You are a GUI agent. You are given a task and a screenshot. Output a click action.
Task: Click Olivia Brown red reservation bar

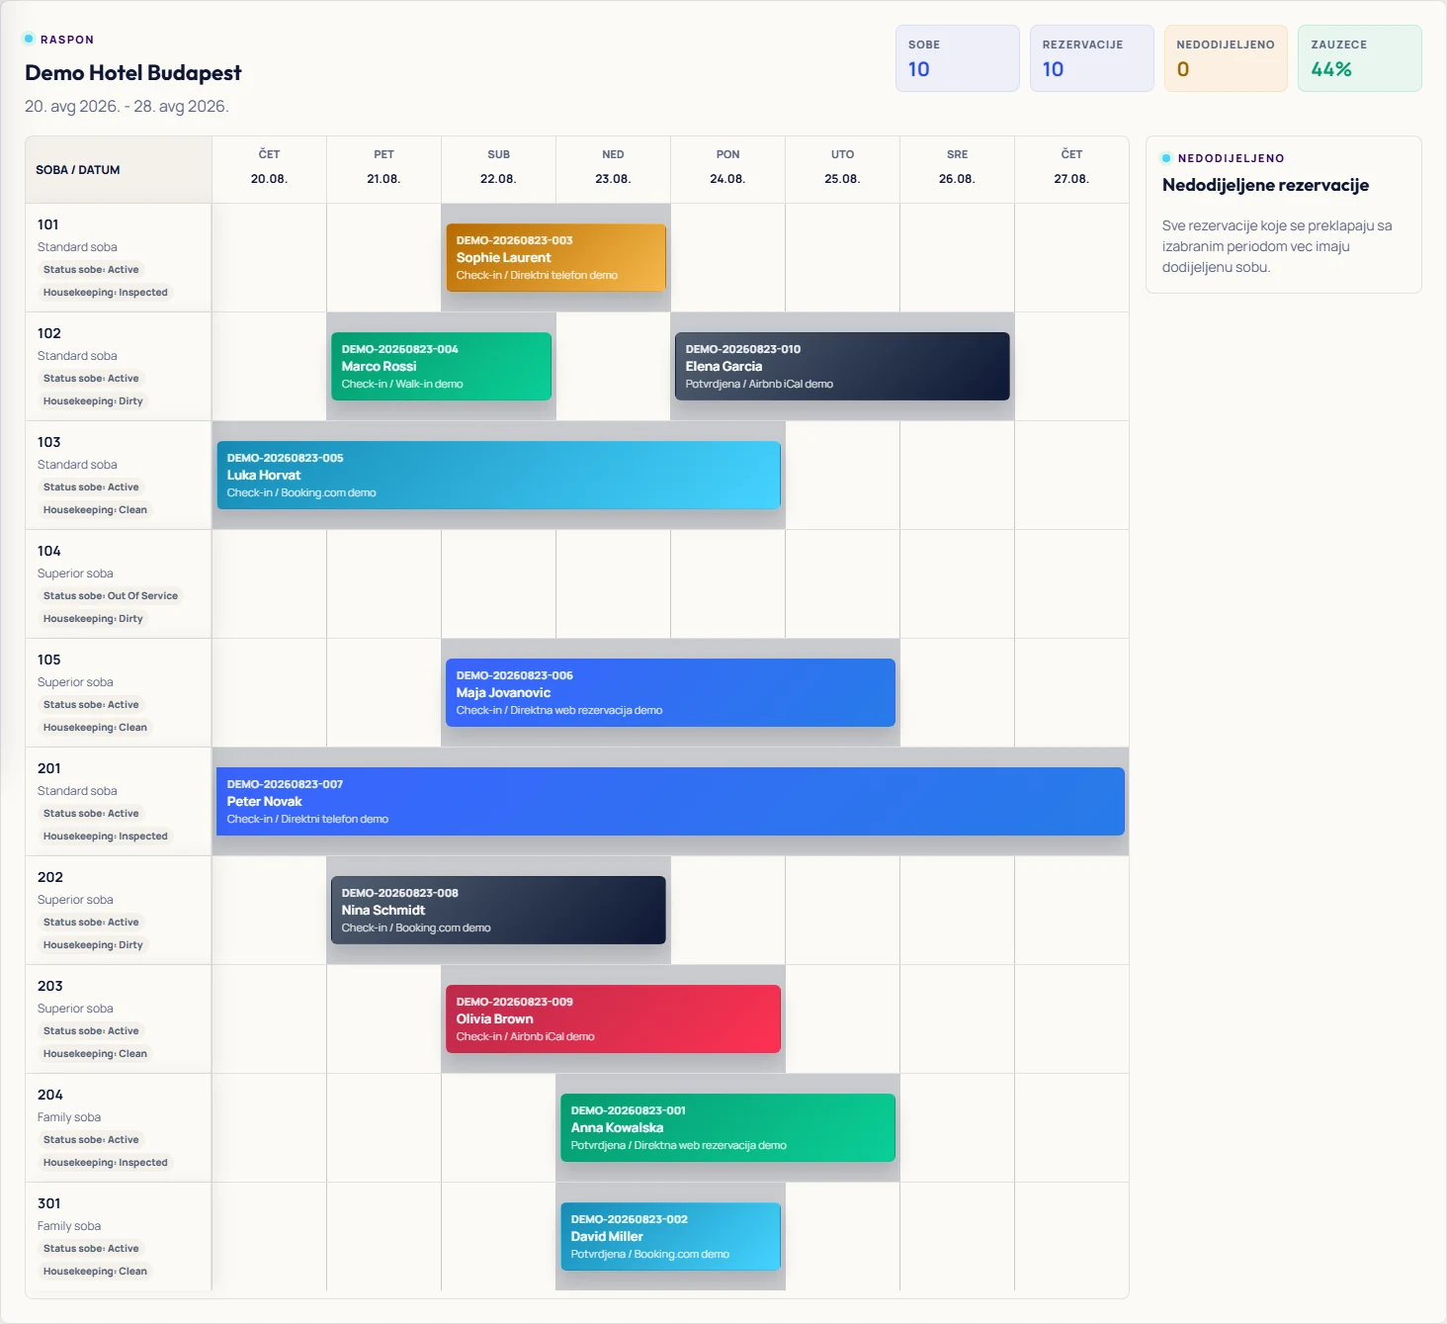(x=613, y=1018)
